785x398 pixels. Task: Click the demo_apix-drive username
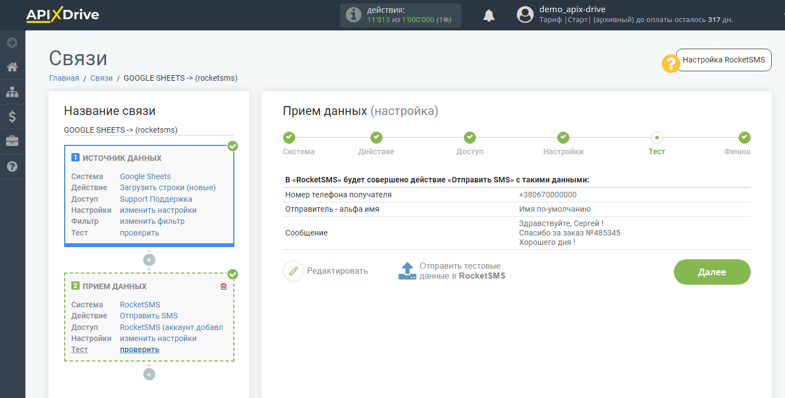coord(572,9)
